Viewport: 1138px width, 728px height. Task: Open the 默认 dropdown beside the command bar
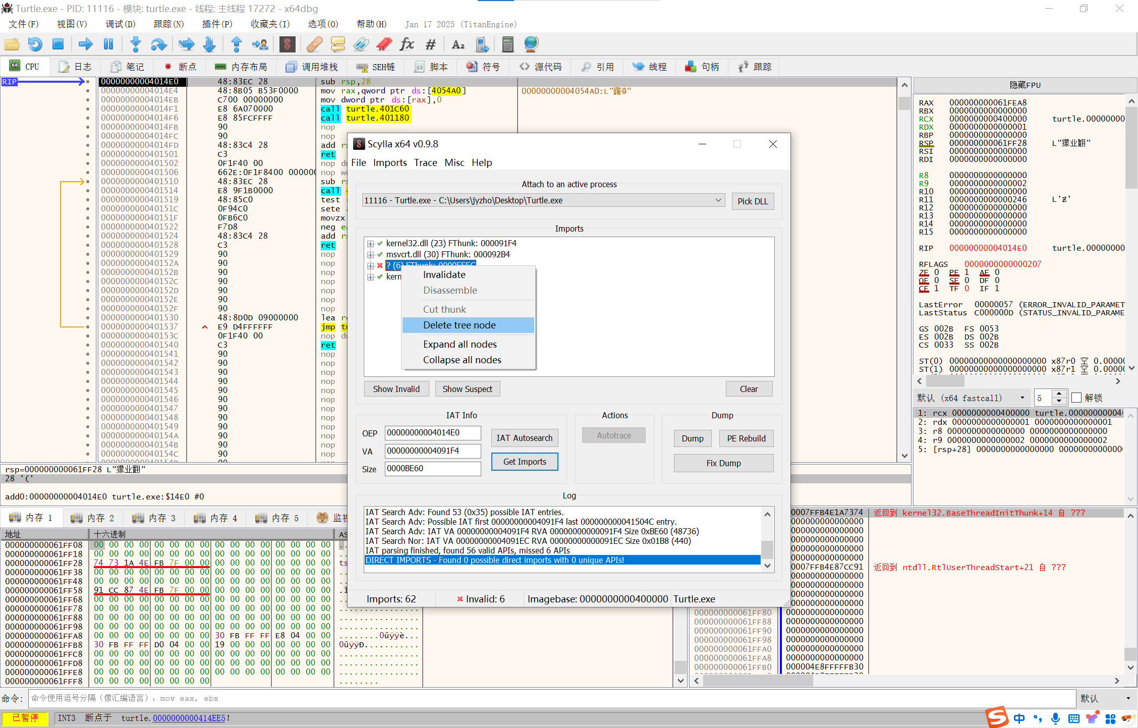pyautogui.click(x=1105, y=698)
